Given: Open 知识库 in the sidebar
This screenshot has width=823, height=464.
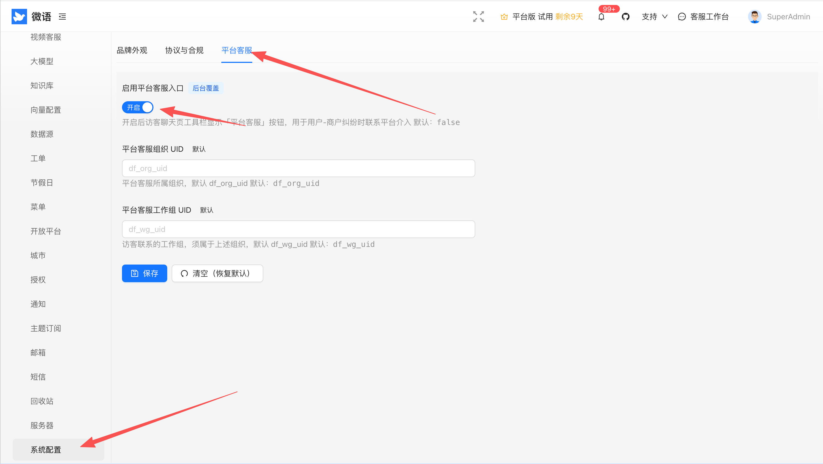Looking at the screenshot, I should 42,86.
